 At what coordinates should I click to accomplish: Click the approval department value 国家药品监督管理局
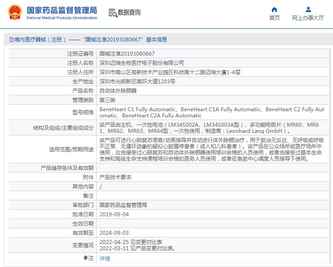pos(123,205)
